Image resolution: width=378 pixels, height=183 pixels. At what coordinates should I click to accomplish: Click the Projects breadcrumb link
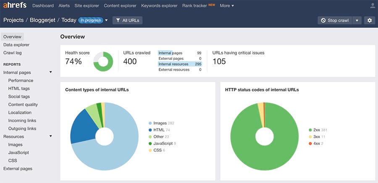pos(13,20)
